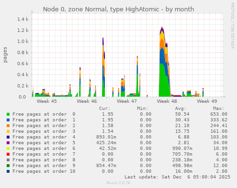Screen dimensions: 237x188
Task: Click the order 5 current value 425.24m
Action: click(106, 143)
